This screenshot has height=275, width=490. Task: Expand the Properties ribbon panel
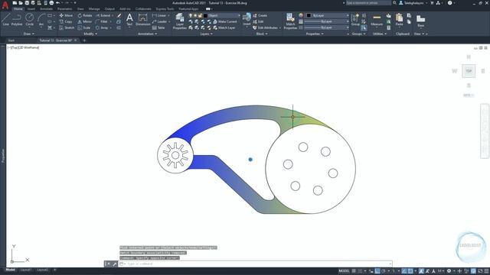pyautogui.click(x=315, y=34)
